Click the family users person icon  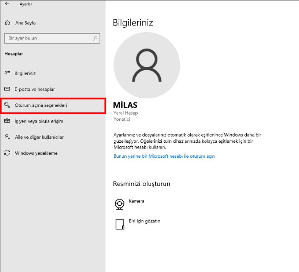click(7, 137)
